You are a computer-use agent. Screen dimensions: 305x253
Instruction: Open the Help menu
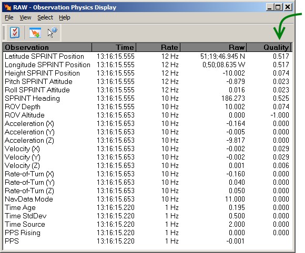pyautogui.click(x=65, y=17)
